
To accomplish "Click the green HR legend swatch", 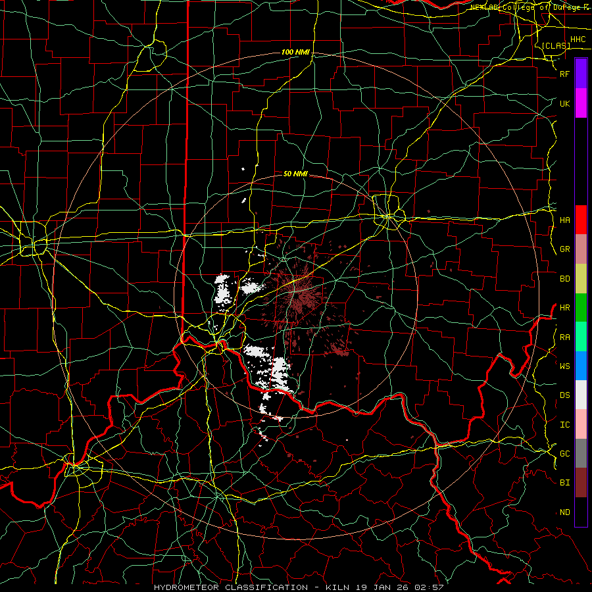I will [581, 308].
